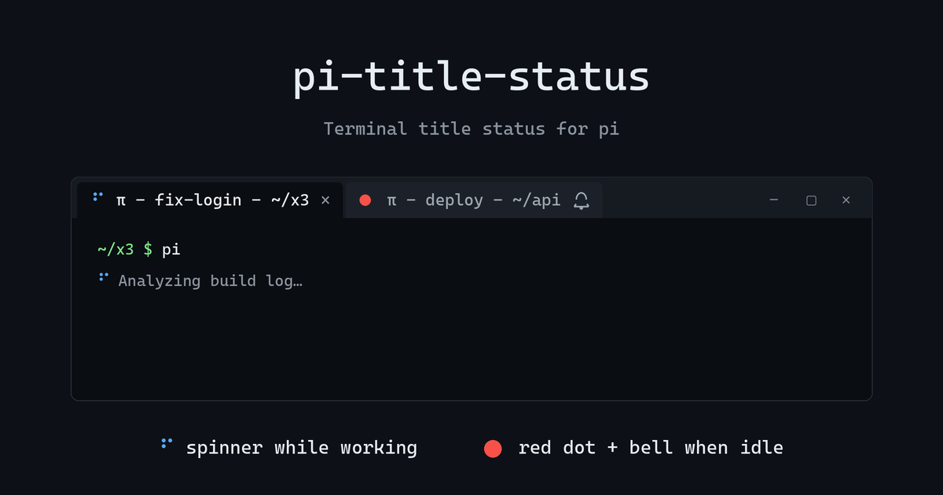Viewport: 943px width, 495px height.
Task: Close the fix-login tab with its x
Action: [325, 200]
